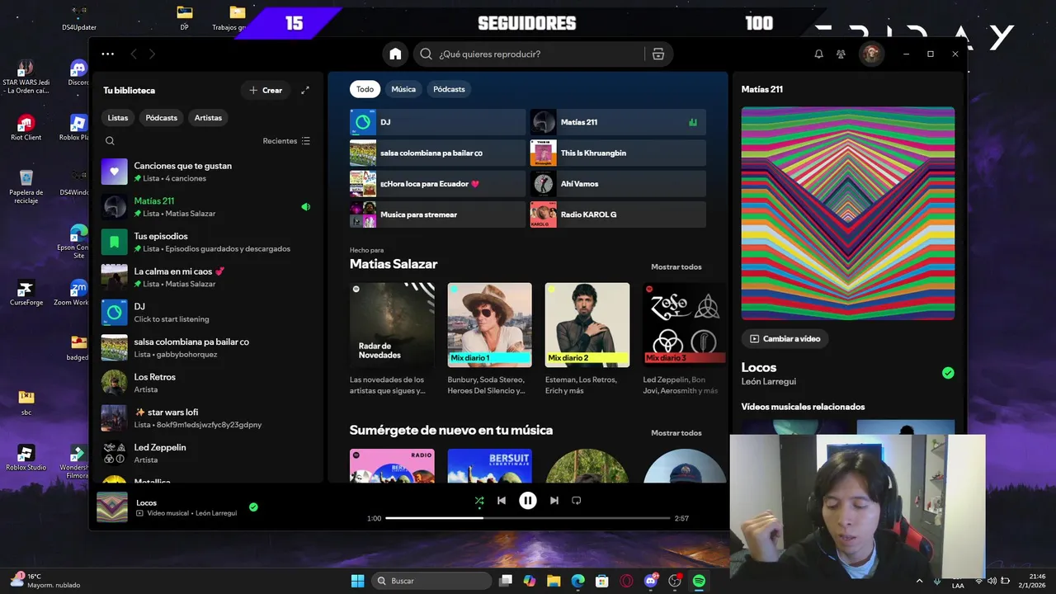Open Musica para stremear card
This screenshot has width=1056, height=594.
tap(437, 214)
